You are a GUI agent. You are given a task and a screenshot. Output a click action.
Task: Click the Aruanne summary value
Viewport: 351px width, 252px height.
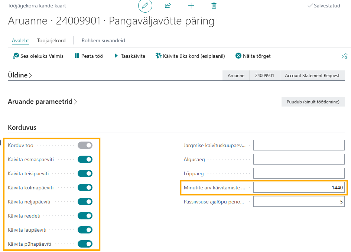[x=236, y=76]
